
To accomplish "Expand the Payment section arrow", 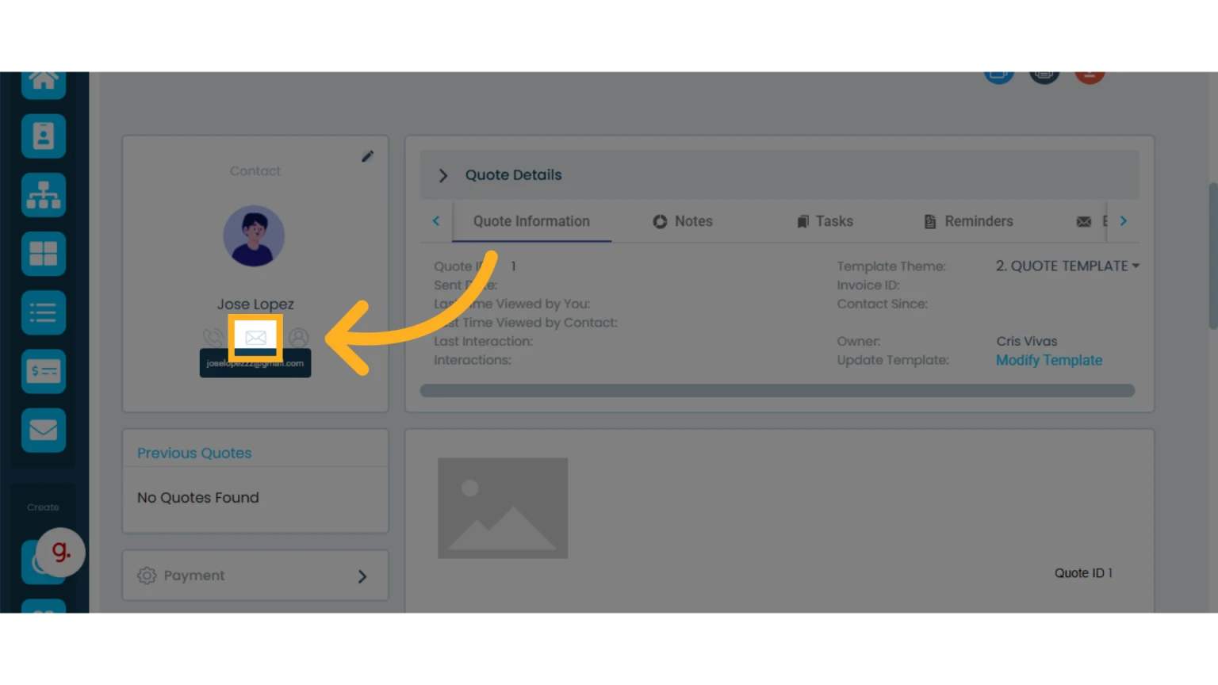I will pos(362,576).
